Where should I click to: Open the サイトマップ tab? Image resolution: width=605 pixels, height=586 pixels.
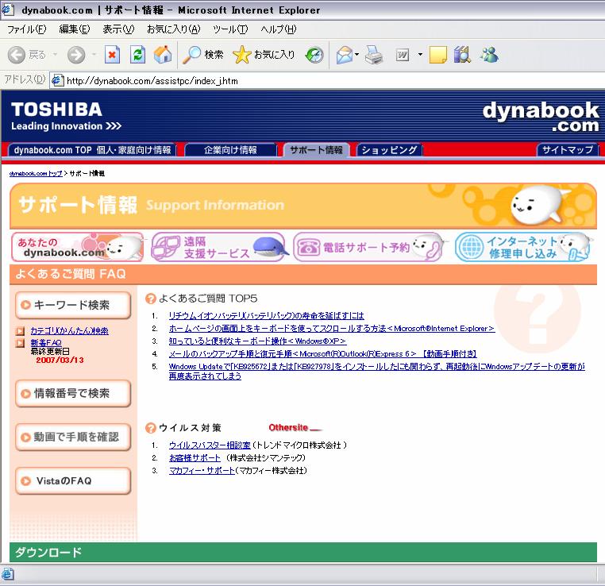pyautogui.click(x=568, y=150)
